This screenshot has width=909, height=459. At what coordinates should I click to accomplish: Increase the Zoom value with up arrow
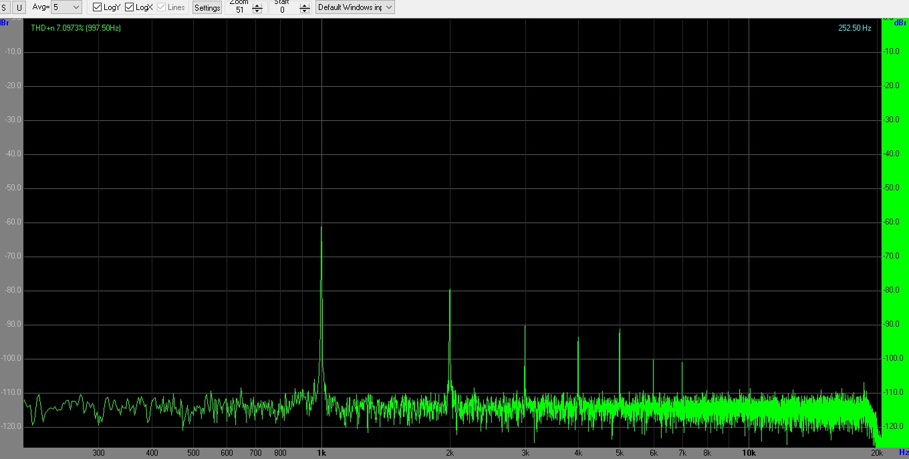(257, 6)
